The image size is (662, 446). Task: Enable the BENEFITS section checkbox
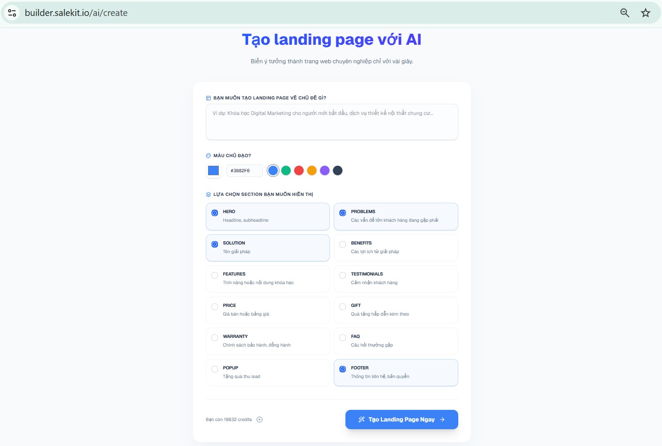tap(343, 245)
